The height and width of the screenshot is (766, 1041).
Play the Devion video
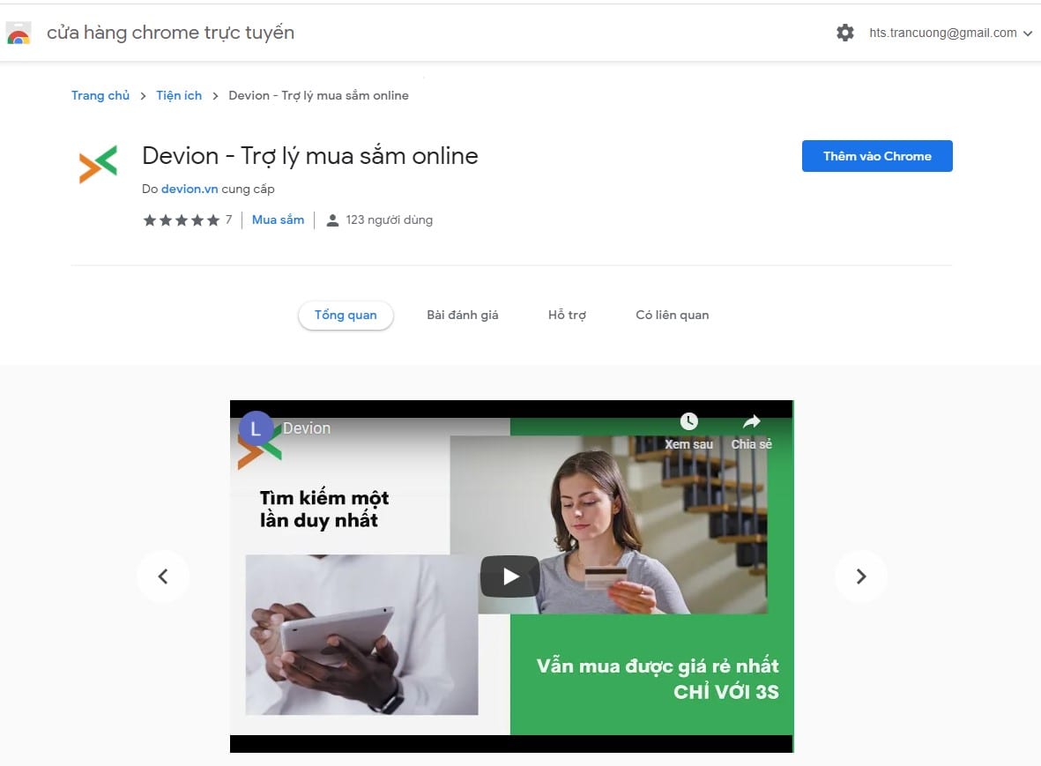(509, 576)
